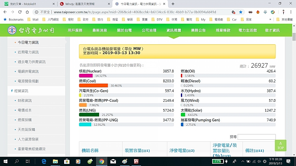The height and width of the screenshot is (166, 296).
Task: Go to the browser Home page
Action: (x=27, y=12)
